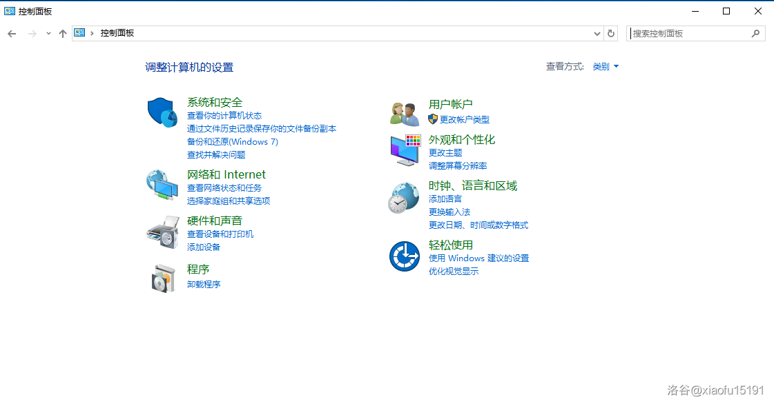This screenshot has width=774, height=408.
Task: Open the recent locations dropdown arrow
Action: (48, 34)
